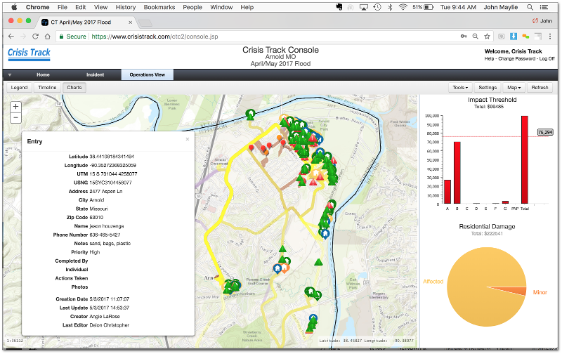Open the Help link
The height and width of the screenshot is (354, 562).
(x=489, y=59)
